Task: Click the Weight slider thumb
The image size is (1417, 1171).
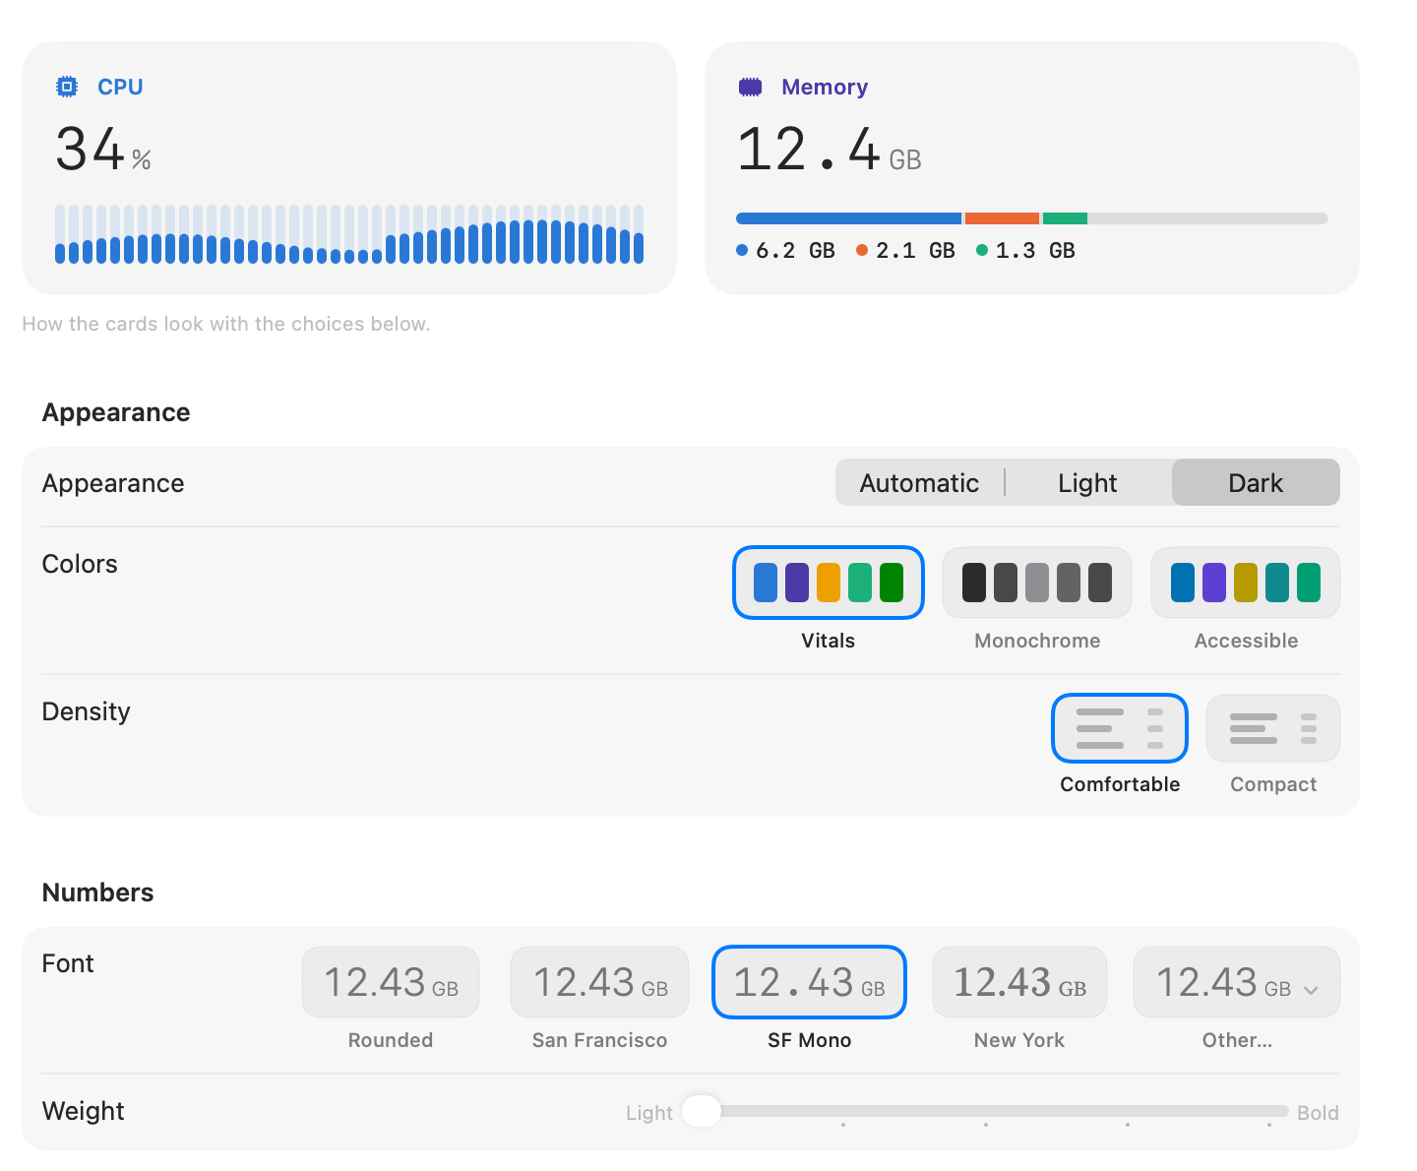Action: point(702,1111)
